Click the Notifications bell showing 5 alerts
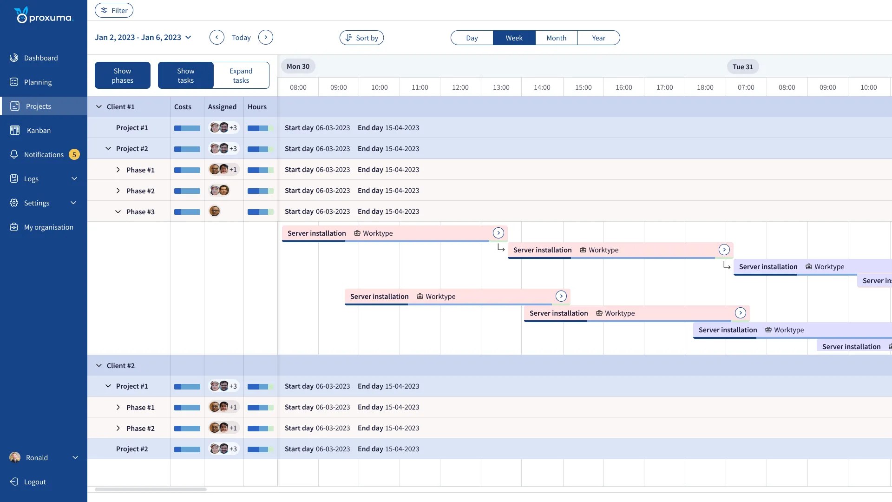Screen dimensions: 892x502 coord(14,154)
